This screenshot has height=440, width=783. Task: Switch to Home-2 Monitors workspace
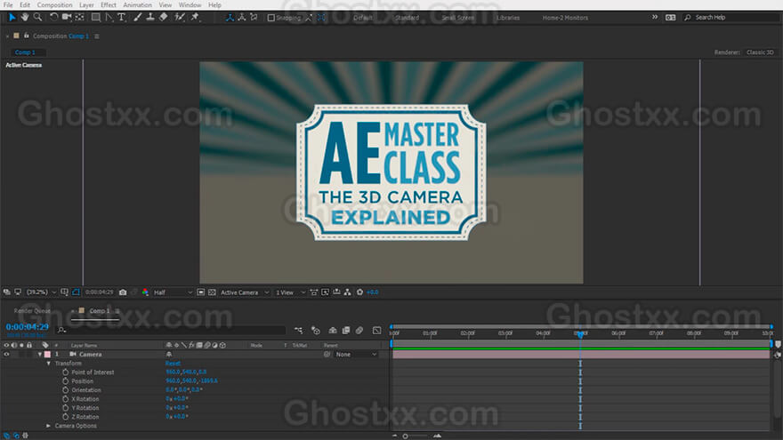[565, 18]
